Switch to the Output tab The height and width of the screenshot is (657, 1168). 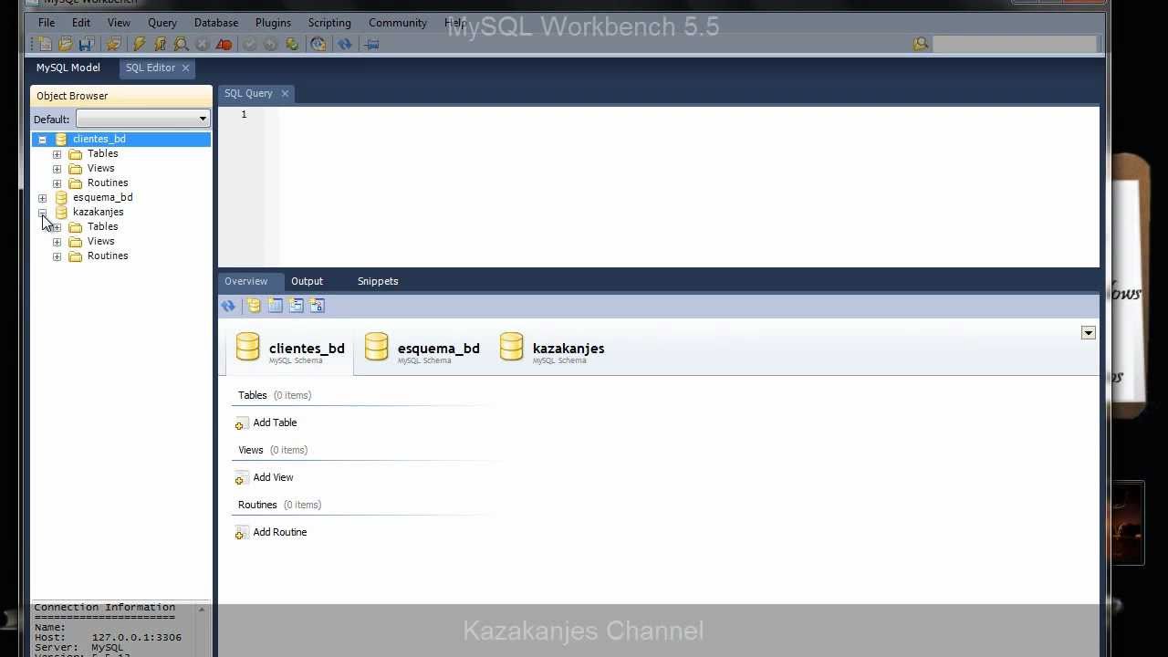307,281
